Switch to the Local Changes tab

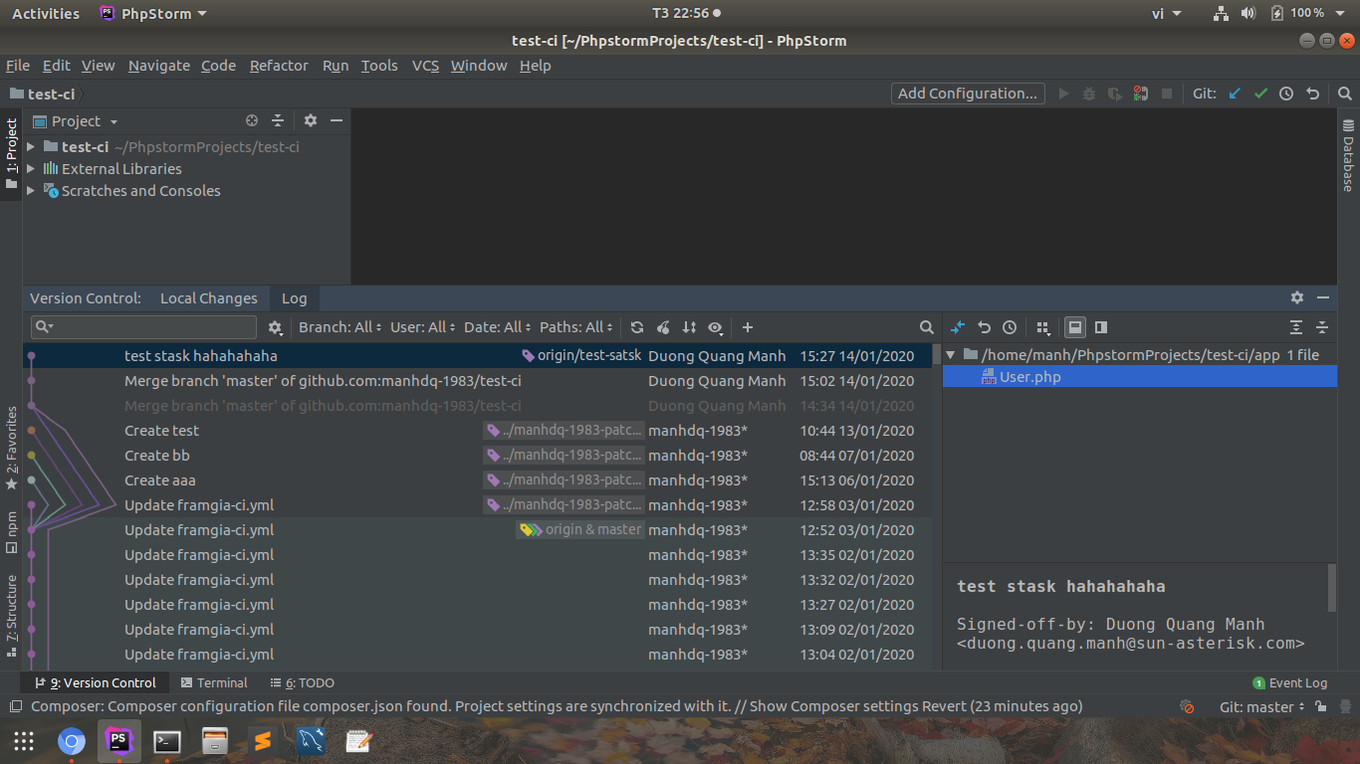point(208,298)
